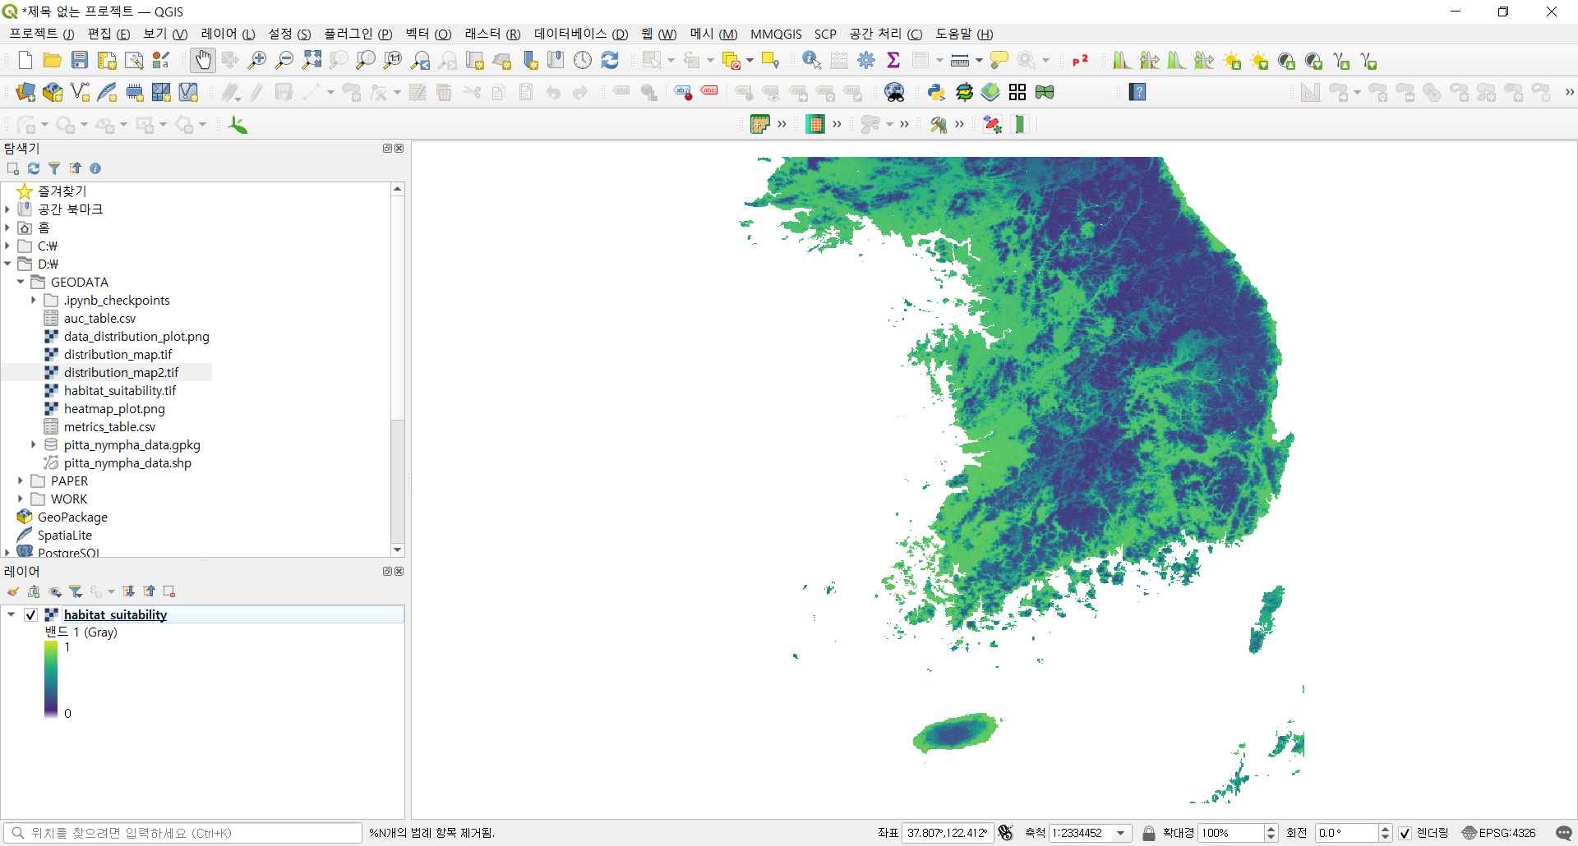Expand the WORK folder

[x=21, y=499]
